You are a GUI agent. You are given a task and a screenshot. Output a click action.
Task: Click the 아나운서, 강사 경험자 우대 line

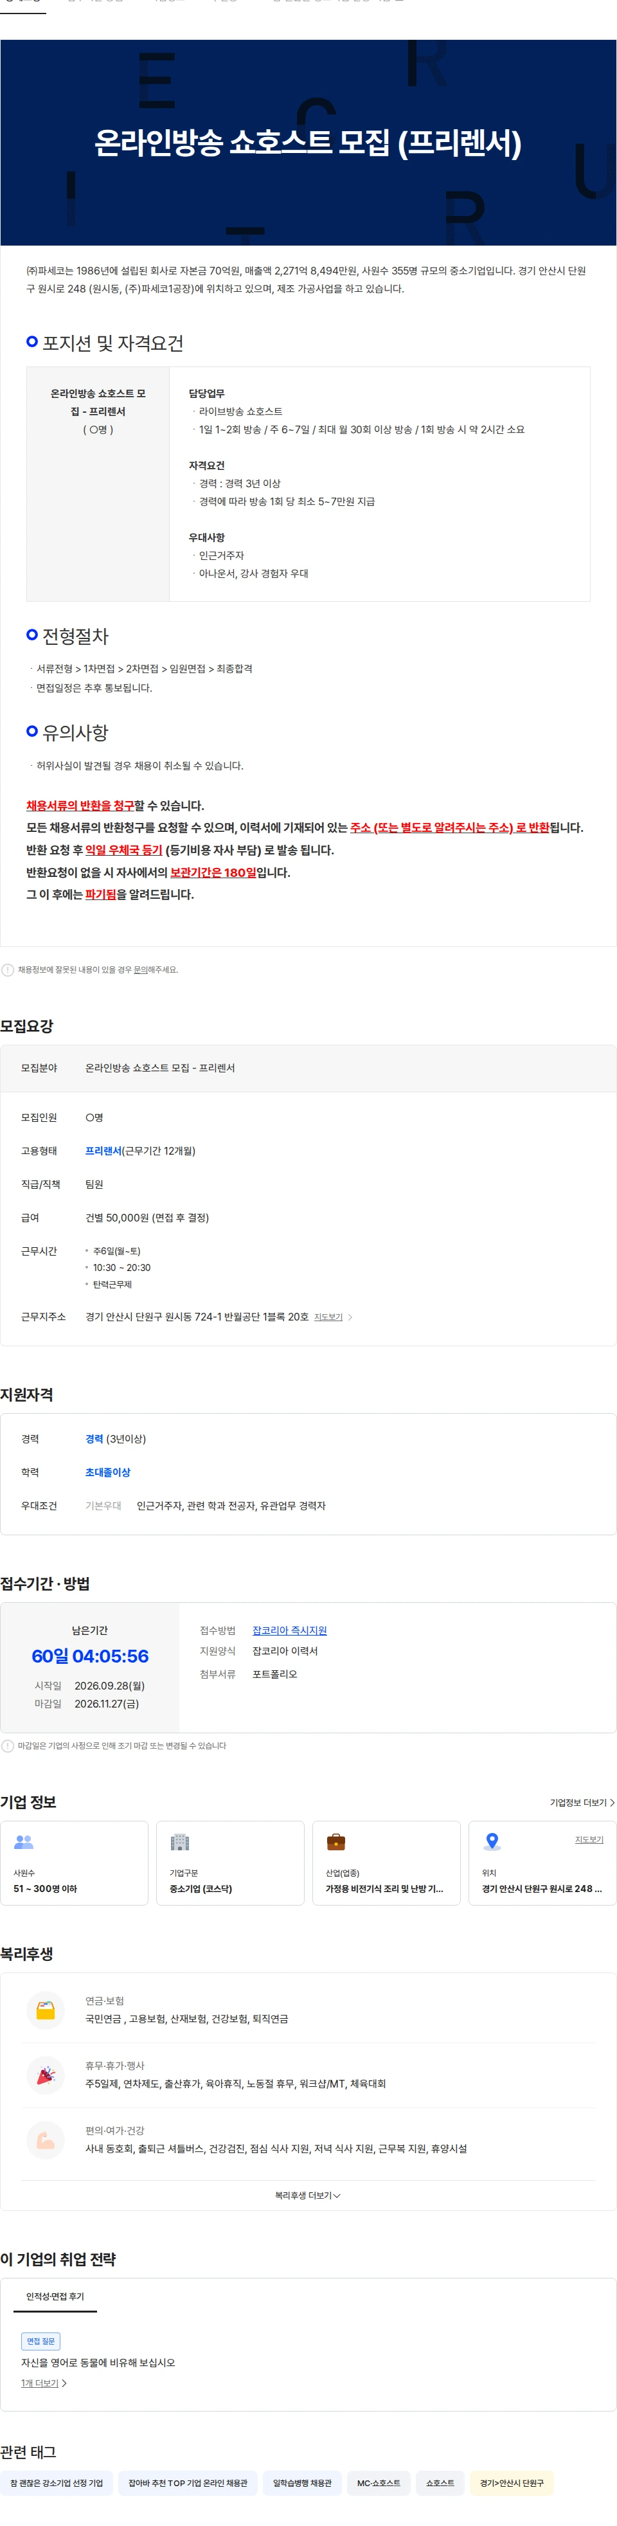(x=253, y=573)
